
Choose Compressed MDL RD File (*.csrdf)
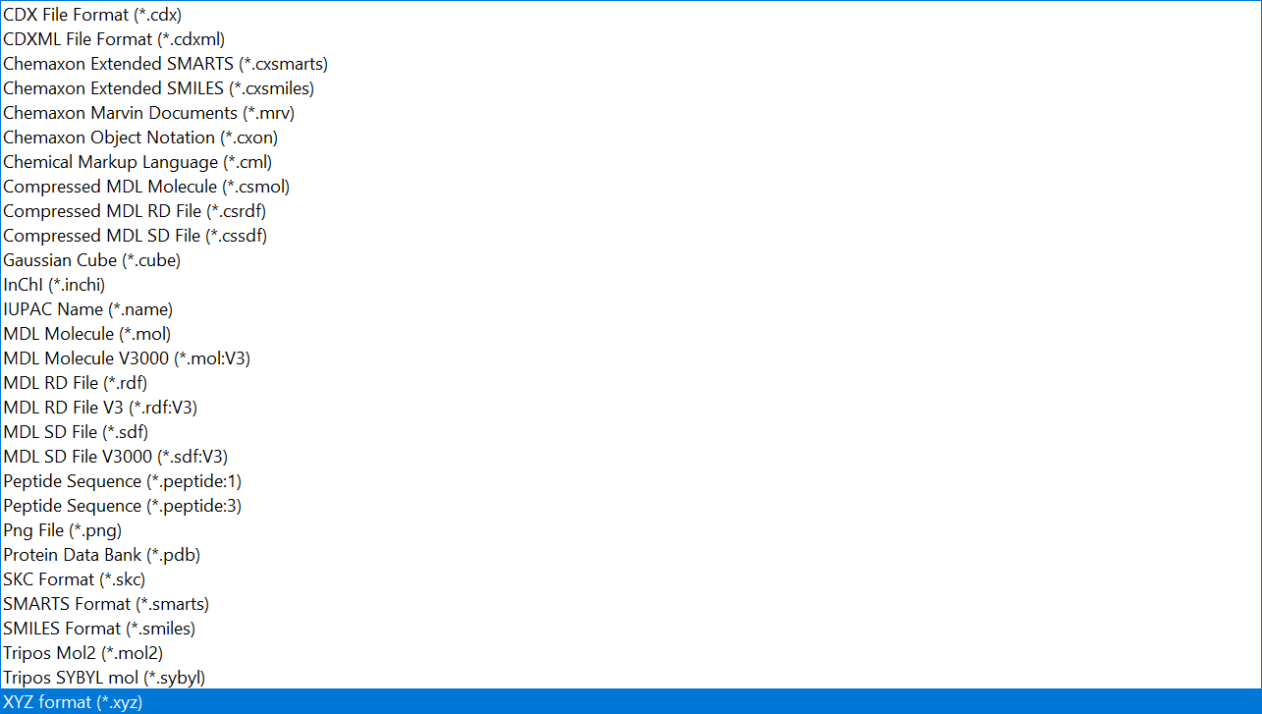(x=631, y=211)
